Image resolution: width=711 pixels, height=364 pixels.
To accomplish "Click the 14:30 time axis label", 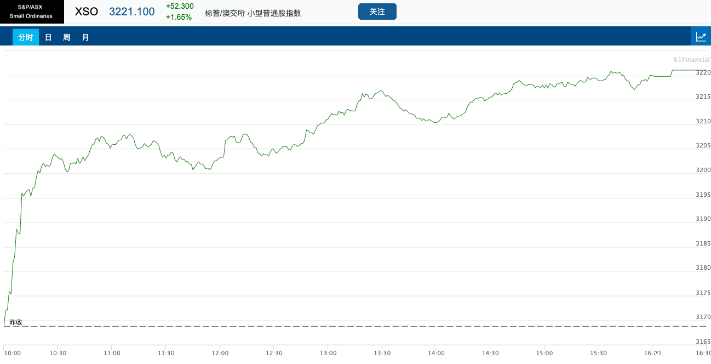I will [x=490, y=353].
